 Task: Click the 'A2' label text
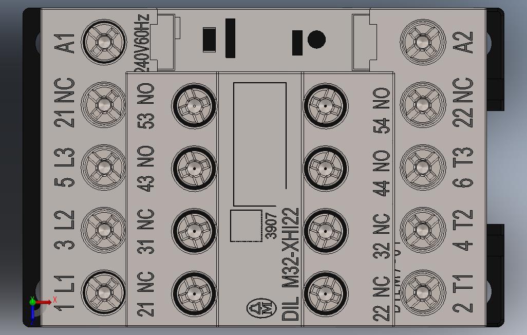(463, 42)
